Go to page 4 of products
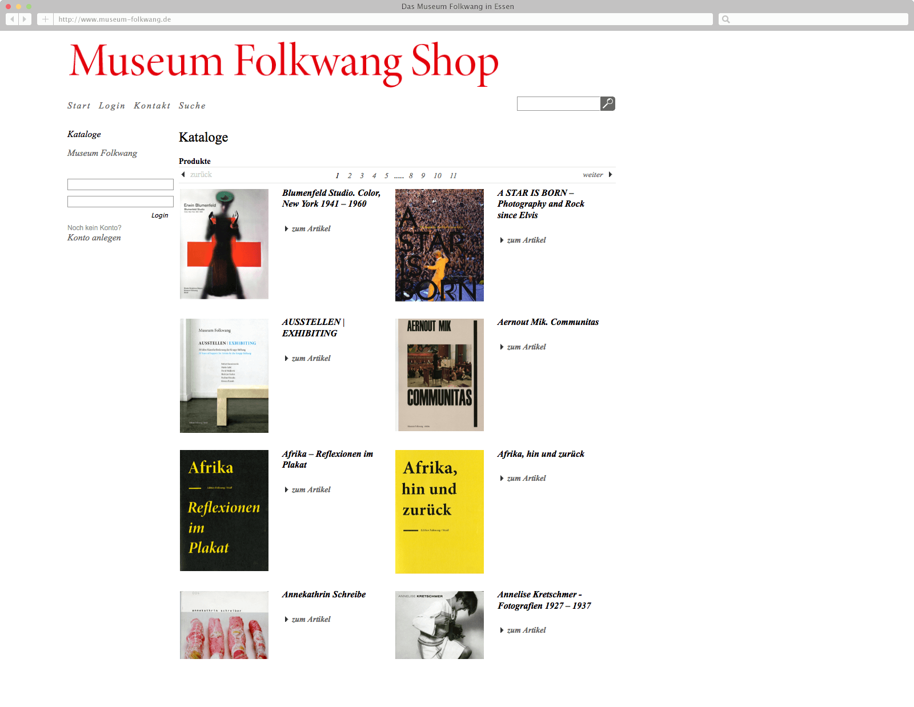The height and width of the screenshot is (707, 914). coord(374,175)
